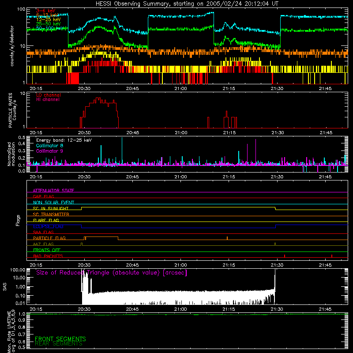The width and height of the screenshot is (353, 353).
Task: Click the SC IN SUNLIGHT flag label
Action: pyautogui.click(x=51, y=208)
